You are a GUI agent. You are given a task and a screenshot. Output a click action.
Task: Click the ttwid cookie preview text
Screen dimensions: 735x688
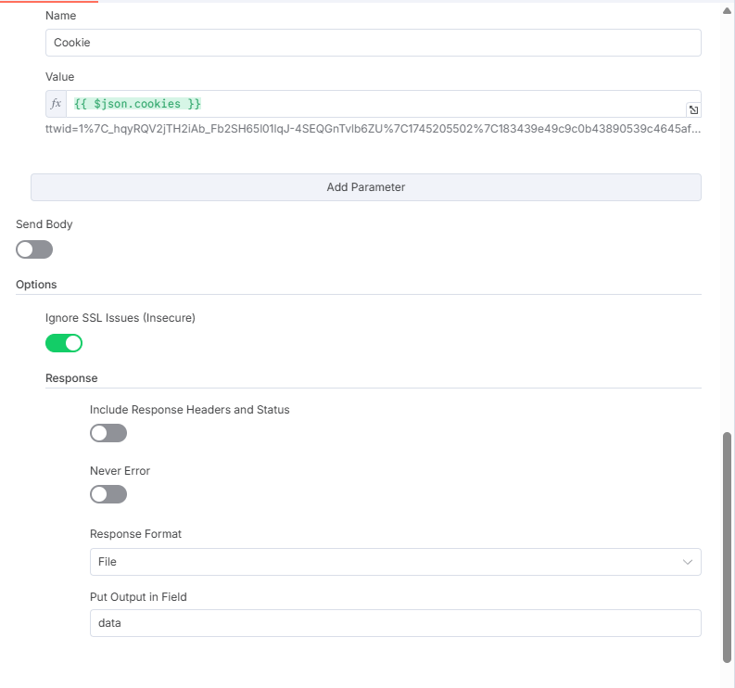pyautogui.click(x=373, y=129)
